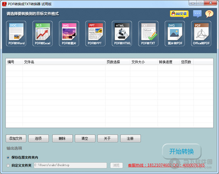Choose the PDF转HTML conversion icon
219x174 pixels.
122,33
